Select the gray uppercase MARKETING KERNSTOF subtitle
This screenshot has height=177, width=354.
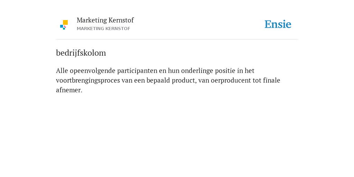(x=103, y=29)
